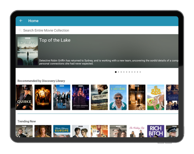This screenshot has width=194, height=154.
Task: Click the search magnifier icon
Action: [20, 30]
